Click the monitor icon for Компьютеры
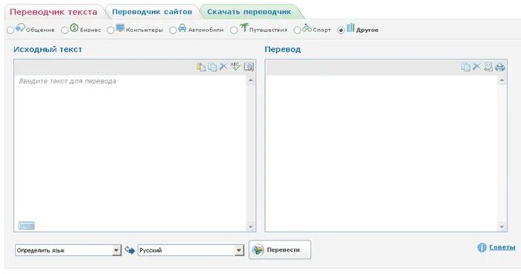This screenshot has height=274, width=521. [120, 28]
